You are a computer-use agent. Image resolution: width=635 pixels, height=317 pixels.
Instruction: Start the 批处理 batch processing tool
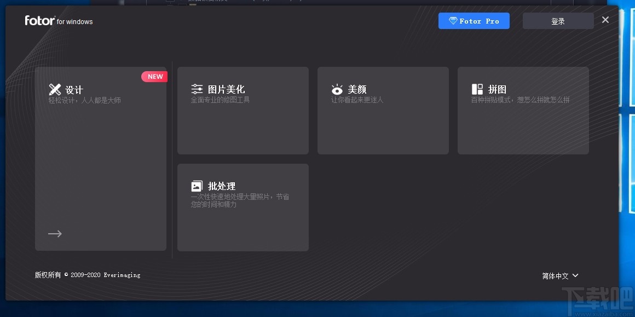tap(243, 207)
